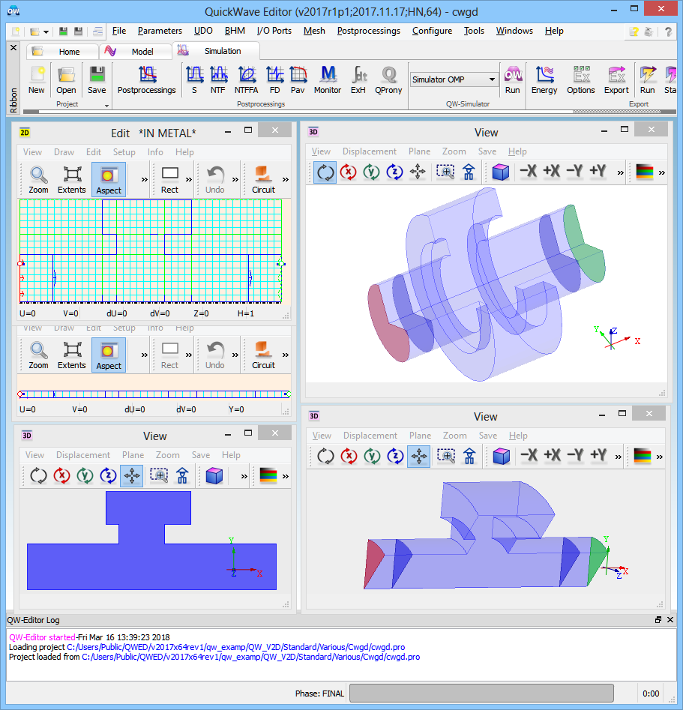Viewport: 683px width, 710px height.
Task: Click the Run simulator button
Action: [512, 79]
